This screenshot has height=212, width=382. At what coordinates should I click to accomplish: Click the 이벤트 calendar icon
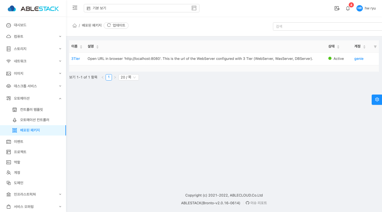pyautogui.click(x=9, y=142)
